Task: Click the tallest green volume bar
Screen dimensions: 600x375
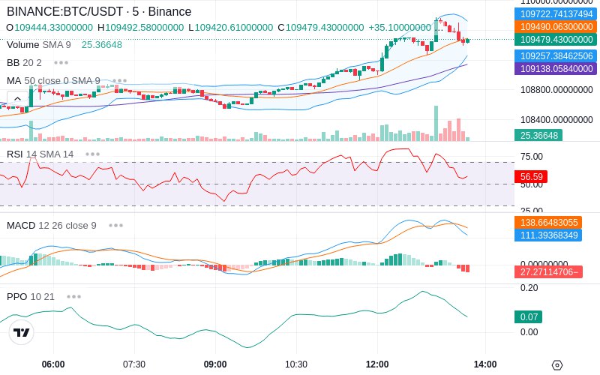Action: pos(436,123)
